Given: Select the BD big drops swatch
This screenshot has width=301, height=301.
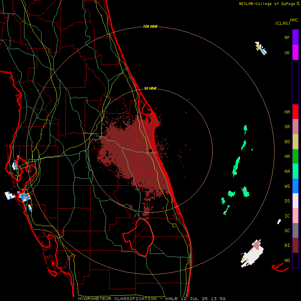Looking at the screenshot, I should 295,142.
